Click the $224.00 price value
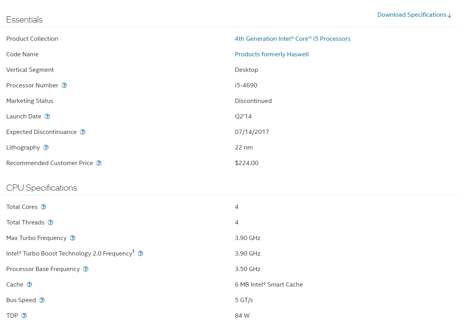This screenshot has height=332, width=473. point(247,163)
